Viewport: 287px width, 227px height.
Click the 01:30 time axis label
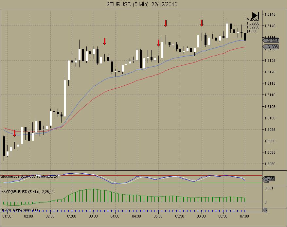coord(7,217)
